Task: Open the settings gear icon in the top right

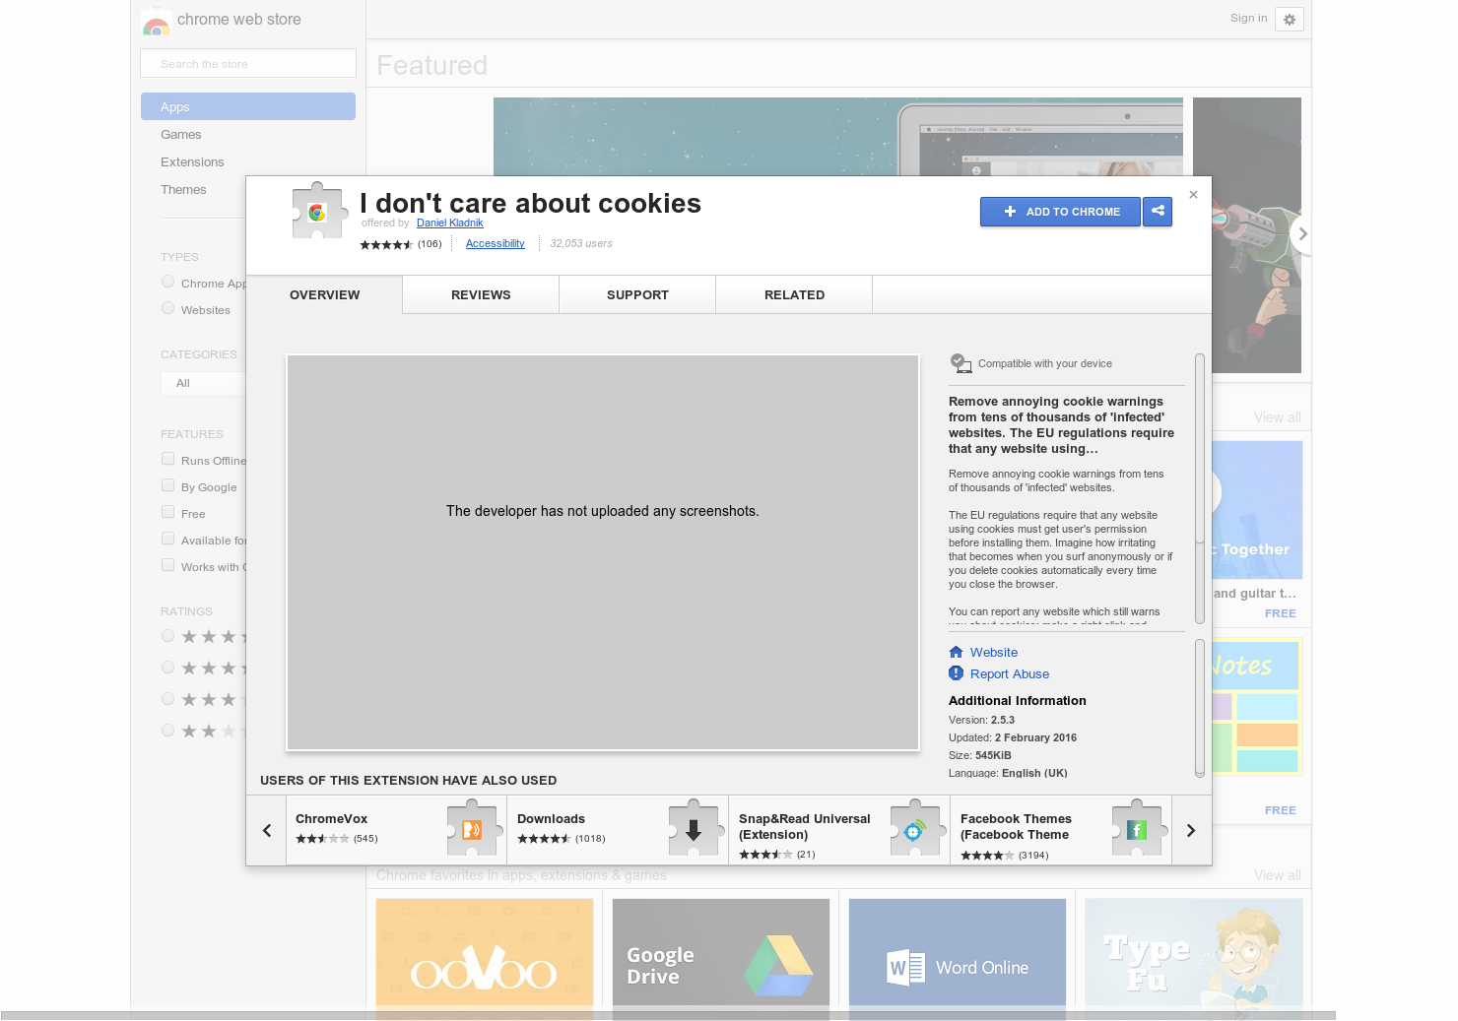Action: click(x=1290, y=20)
